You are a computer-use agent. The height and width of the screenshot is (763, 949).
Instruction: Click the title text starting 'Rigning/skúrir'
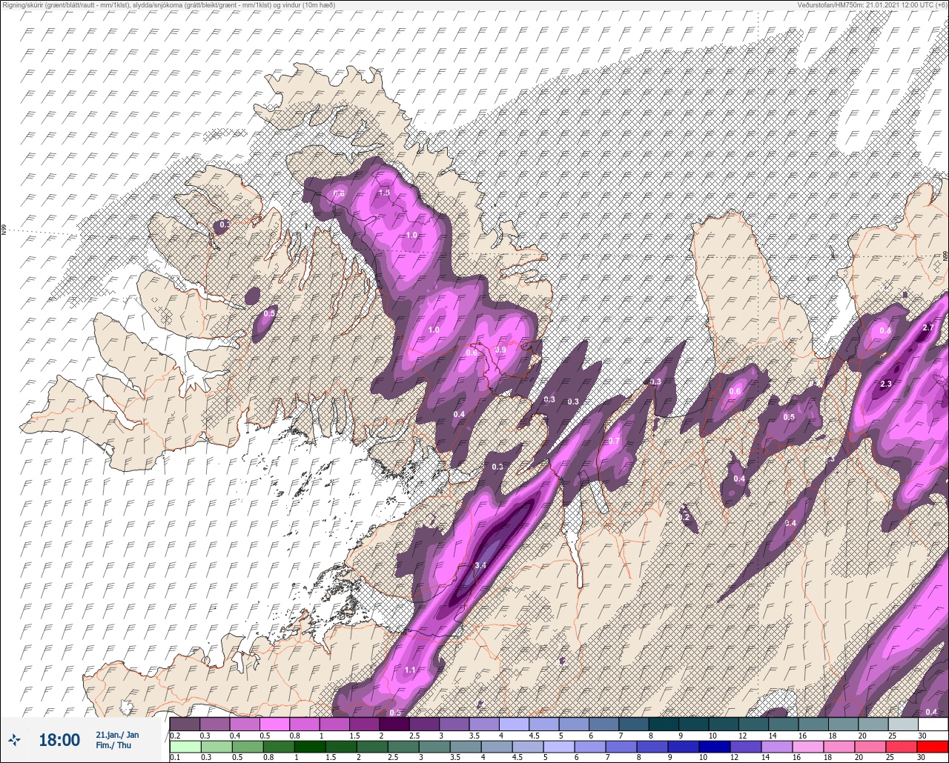(168, 5)
